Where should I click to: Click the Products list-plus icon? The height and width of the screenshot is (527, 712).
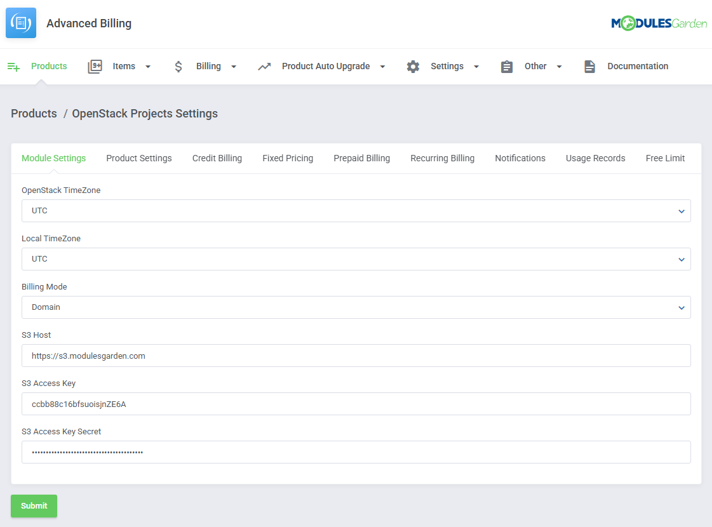click(13, 67)
